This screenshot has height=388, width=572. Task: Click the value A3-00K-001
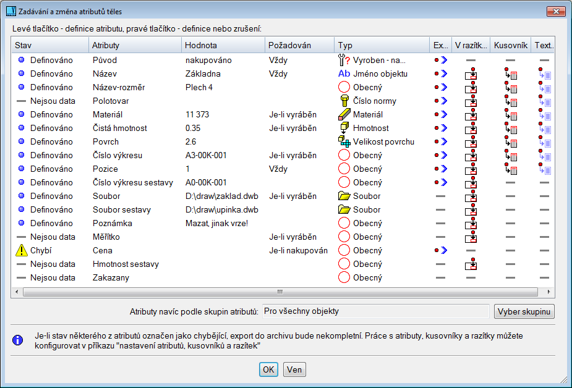point(206,155)
